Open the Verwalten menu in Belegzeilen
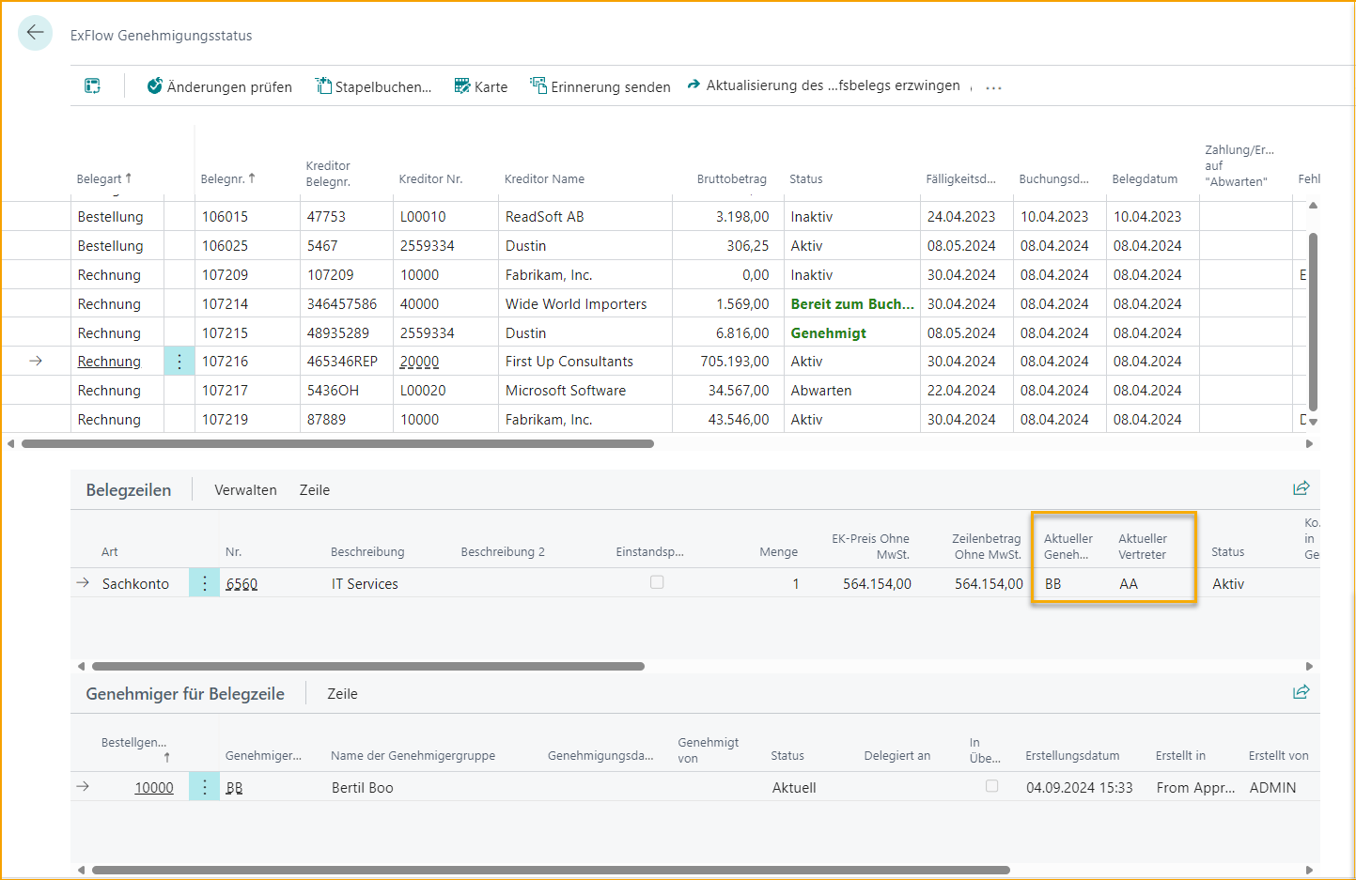Screen dimensions: 1356x880 coord(245,490)
